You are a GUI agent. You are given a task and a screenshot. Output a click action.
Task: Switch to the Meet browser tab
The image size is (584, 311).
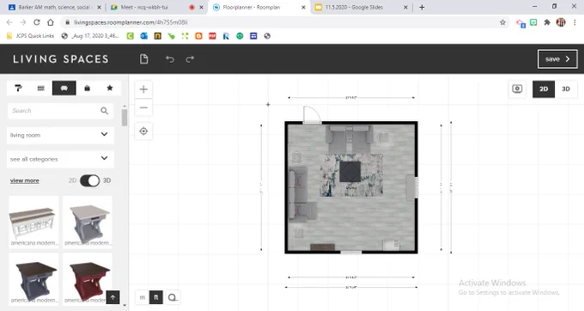click(x=156, y=7)
